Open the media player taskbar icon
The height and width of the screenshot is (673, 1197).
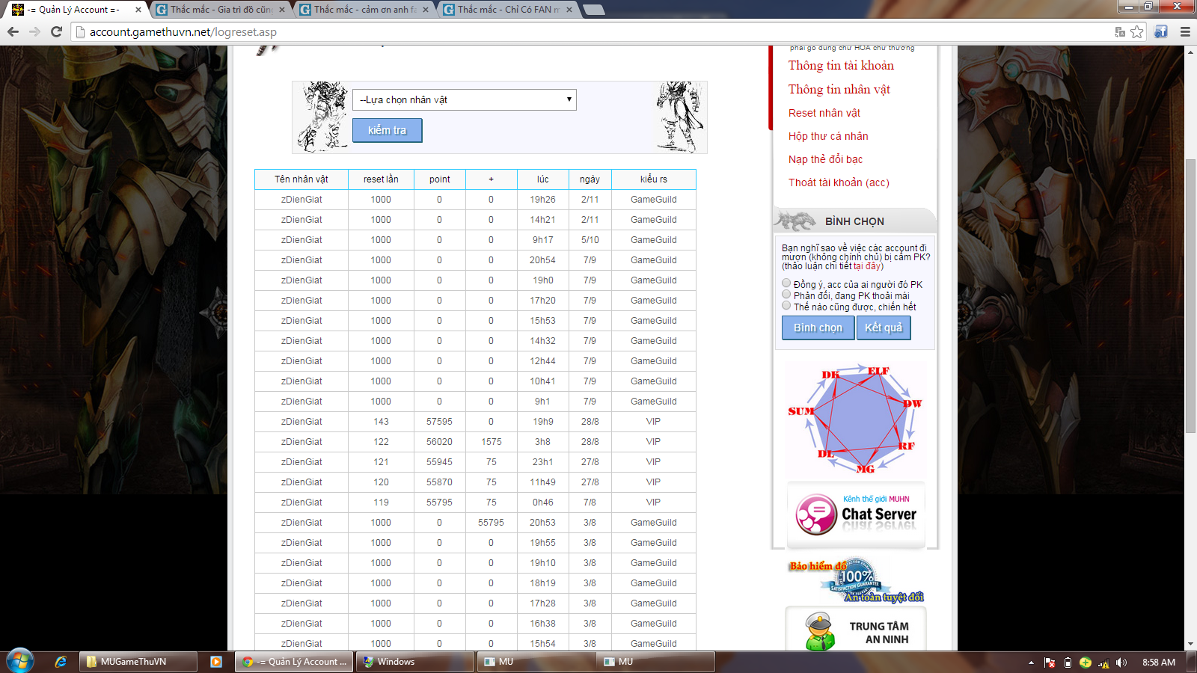click(x=216, y=662)
